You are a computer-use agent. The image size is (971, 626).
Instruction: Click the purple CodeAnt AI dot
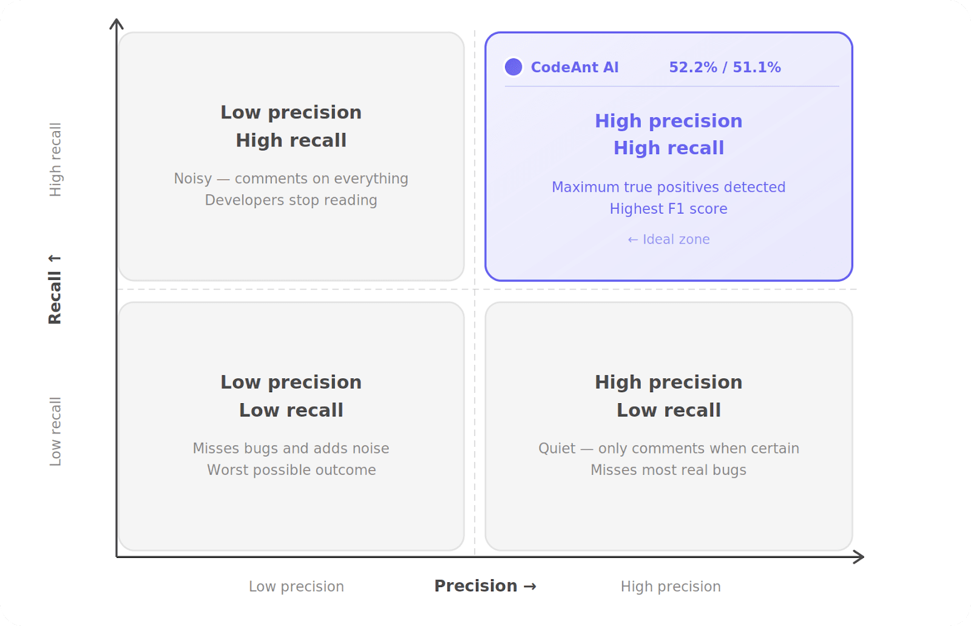513,67
